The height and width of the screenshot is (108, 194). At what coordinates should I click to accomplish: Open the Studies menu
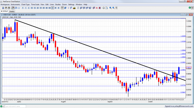pos(58,5)
